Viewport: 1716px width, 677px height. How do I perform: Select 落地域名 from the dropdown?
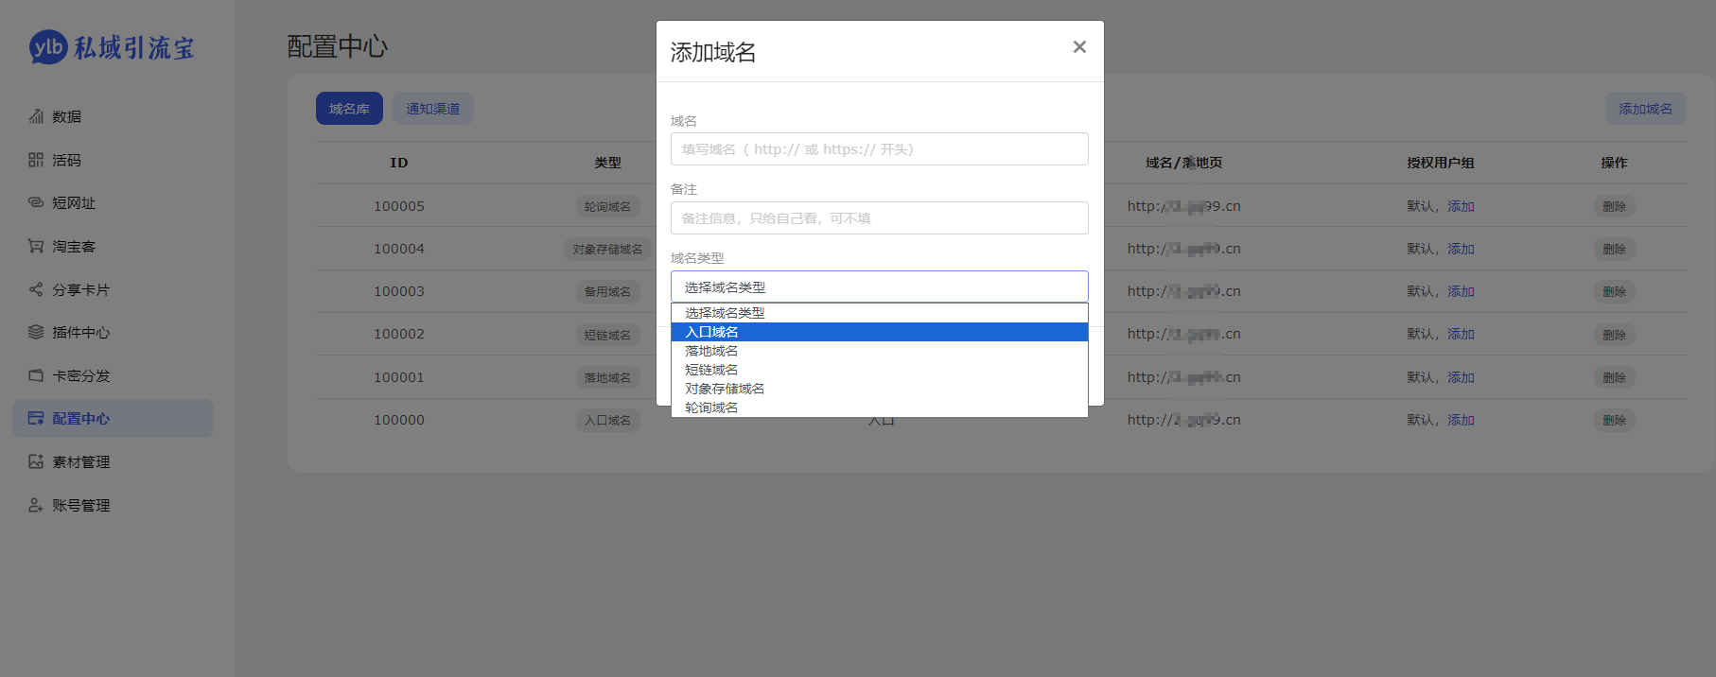click(880, 351)
